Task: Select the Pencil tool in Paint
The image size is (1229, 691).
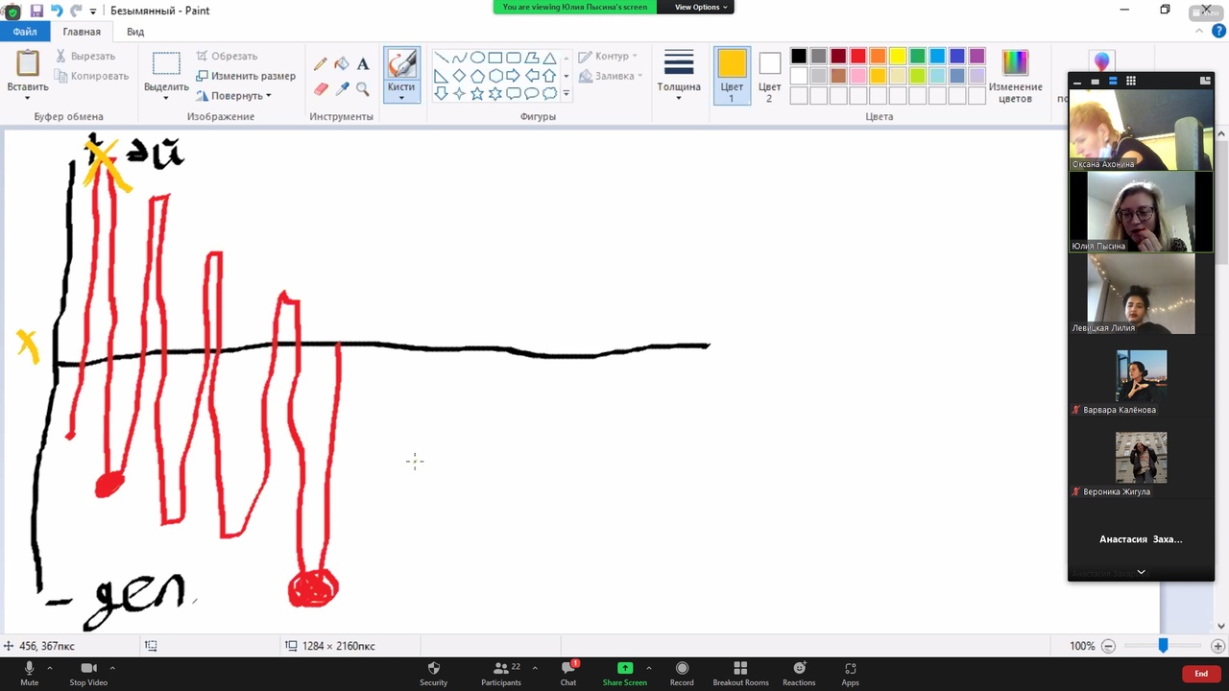Action: (321, 64)
